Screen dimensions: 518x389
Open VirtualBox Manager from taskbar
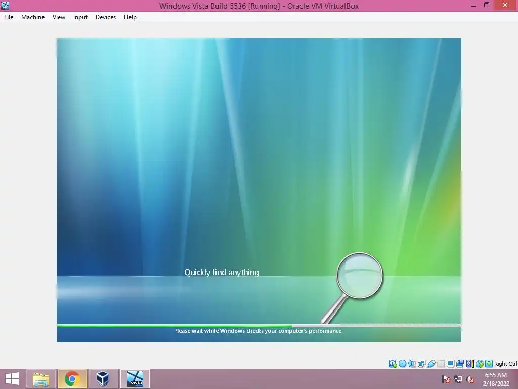(103, 379)
